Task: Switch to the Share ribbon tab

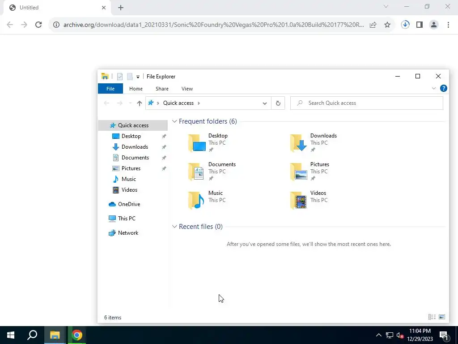Action: point(162,89)
